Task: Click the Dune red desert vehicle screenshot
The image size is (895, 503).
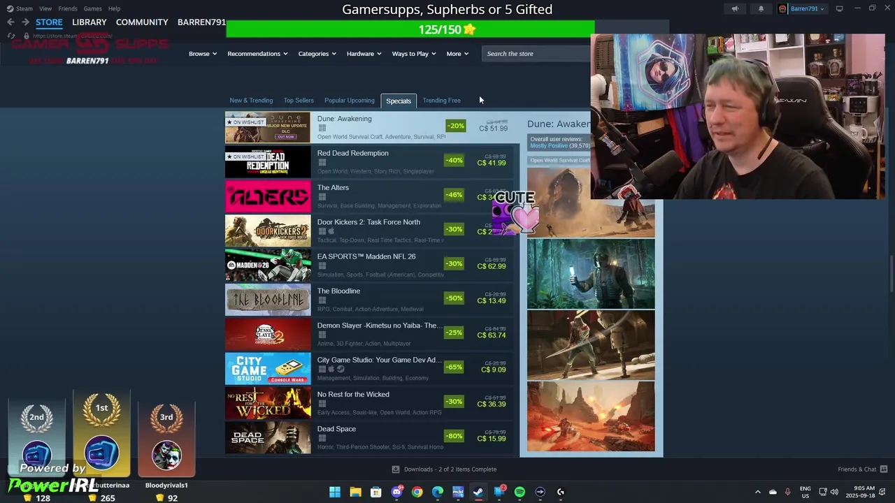Action: [x=591, y=416]
